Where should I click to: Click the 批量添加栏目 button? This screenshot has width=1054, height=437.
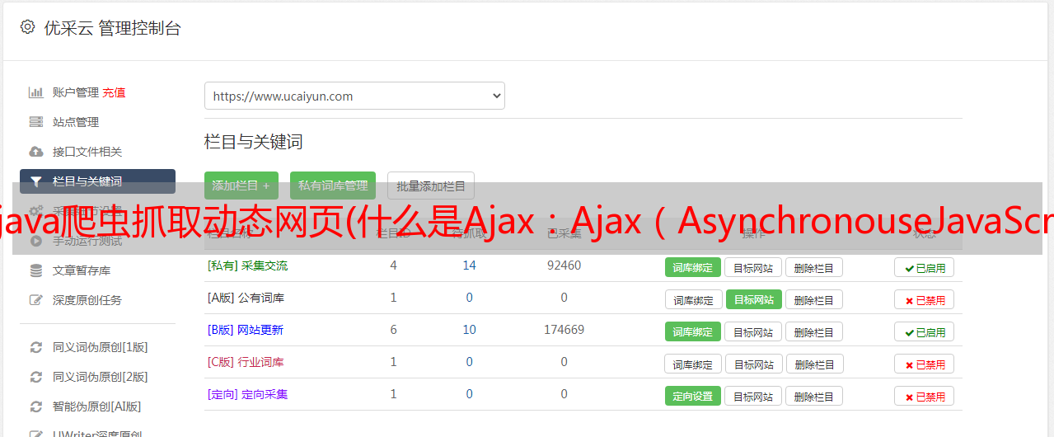click(431, 186)
